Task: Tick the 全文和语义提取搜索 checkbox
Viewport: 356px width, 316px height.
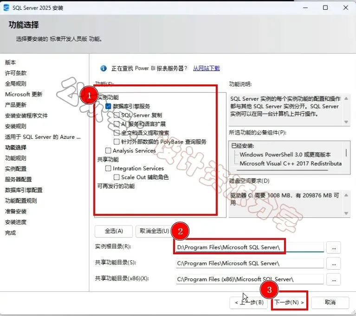Action: (x=117, y=133)
